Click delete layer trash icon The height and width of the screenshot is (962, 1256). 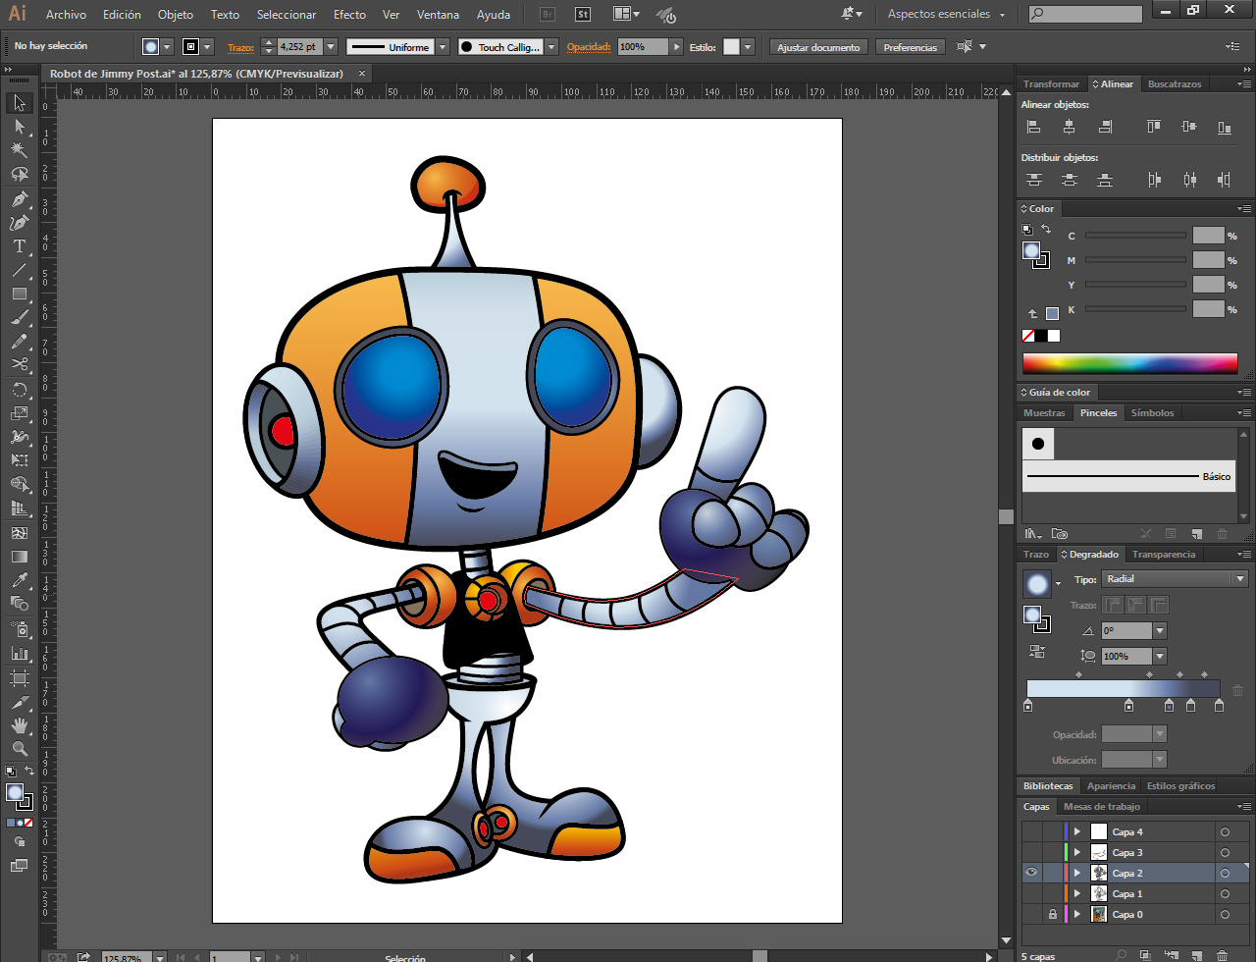(1222, 955)
